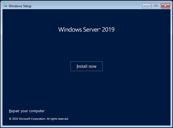Minimize the Windows Setup window
Viewport: 173px width, 128px height.
coord(147,6)
